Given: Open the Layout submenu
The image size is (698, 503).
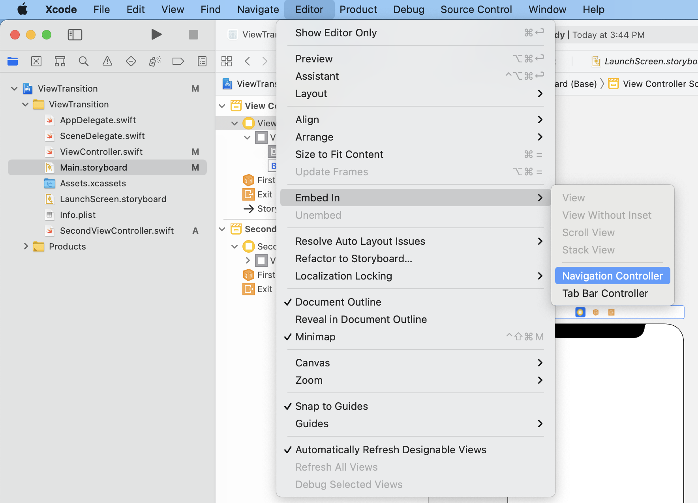Looking at the screenshot, I should click(415, 94).
